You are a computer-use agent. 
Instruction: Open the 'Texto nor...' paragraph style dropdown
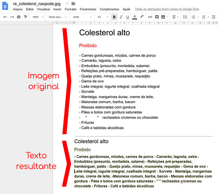(x=57, y=17)
